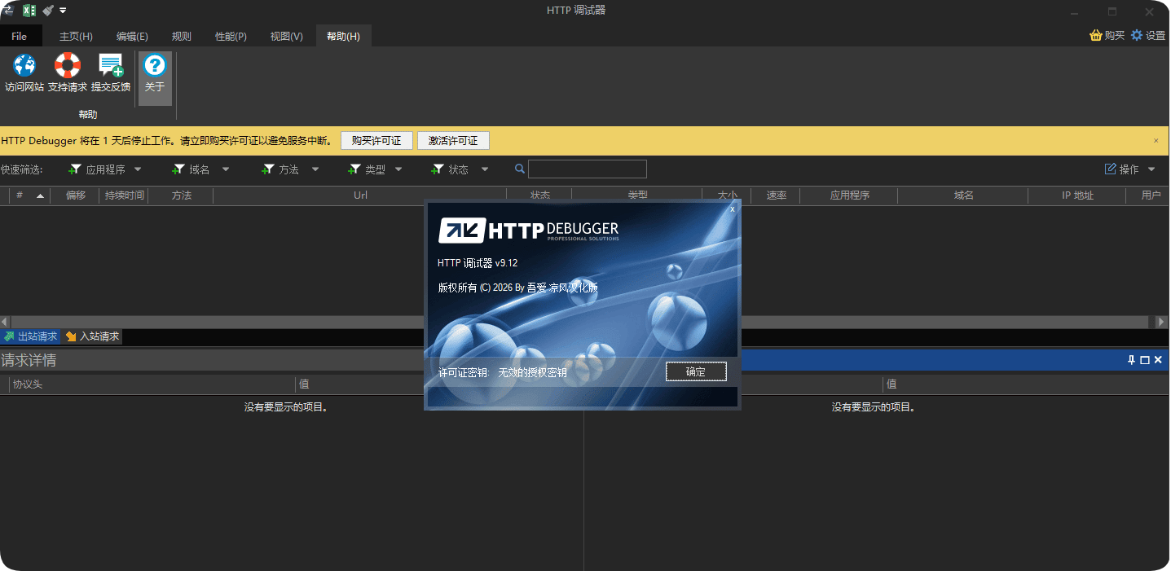The image size is (1171, 571).
Task: Select the 入站请求 tab
Action: (93, 336)
